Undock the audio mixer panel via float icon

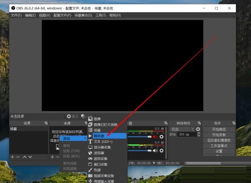click(x=166, y=123)
